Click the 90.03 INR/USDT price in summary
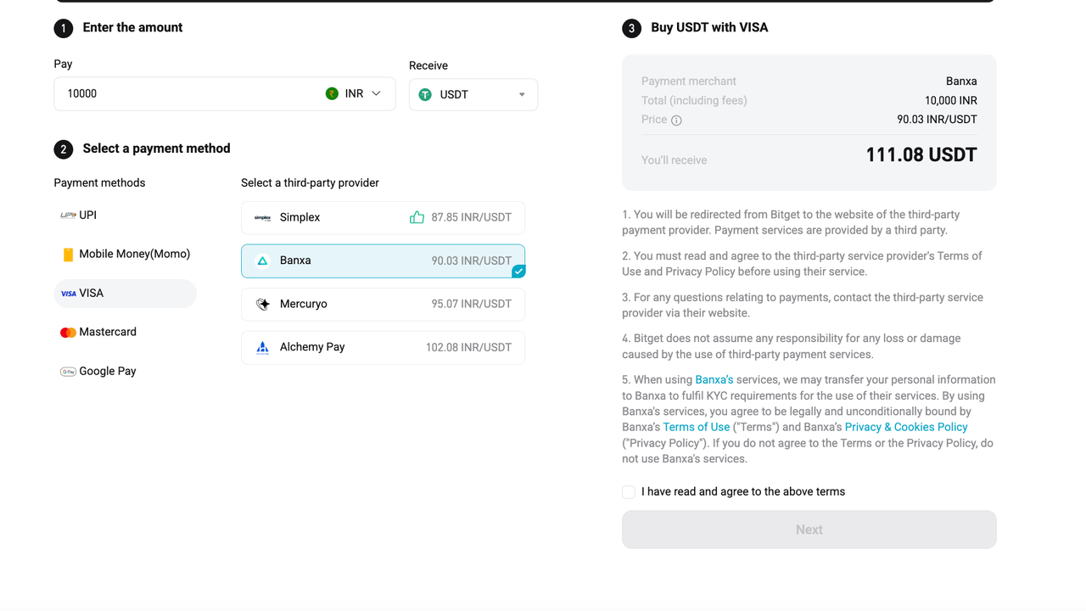 click(938, 120)
